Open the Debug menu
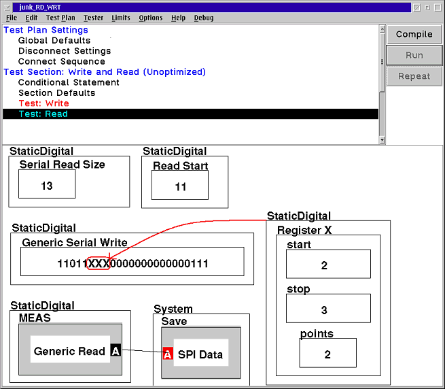Viewport: 445px width, 389px height. 204,18
